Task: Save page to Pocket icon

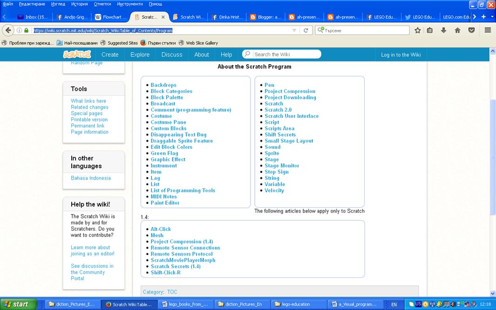Action: point(471,30)
